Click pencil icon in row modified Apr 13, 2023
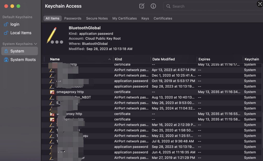 [x=52, y=71]
